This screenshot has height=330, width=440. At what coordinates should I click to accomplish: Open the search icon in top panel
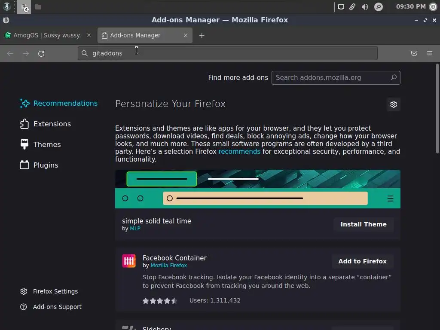pyautogui.click(x=378, y=7)
